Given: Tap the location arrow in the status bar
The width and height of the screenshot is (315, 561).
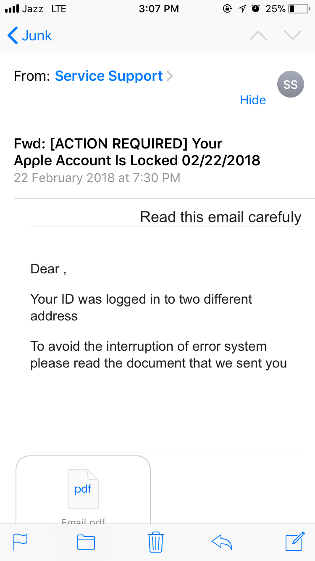Looking at the screenshot, I should [241, 8].
